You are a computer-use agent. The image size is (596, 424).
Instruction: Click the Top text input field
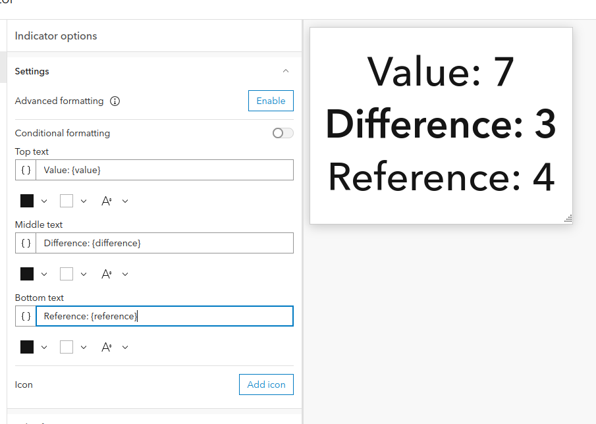tap(165, 170)
